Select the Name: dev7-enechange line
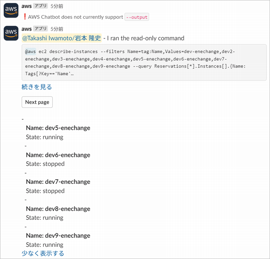This screenshot has height=259, width=270. 58,182
